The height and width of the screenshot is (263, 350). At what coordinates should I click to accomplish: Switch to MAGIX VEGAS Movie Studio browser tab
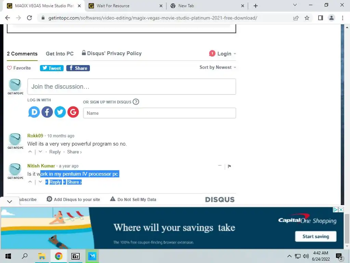click(44, 6)
